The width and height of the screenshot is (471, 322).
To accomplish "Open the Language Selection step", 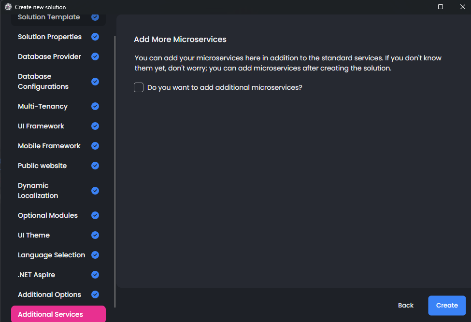I will [51, 255].
